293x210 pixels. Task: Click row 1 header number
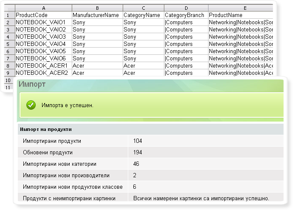click(8, 15)
